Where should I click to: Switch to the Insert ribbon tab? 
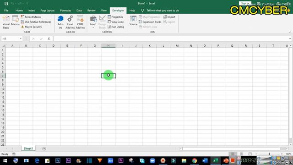(32, 11)
